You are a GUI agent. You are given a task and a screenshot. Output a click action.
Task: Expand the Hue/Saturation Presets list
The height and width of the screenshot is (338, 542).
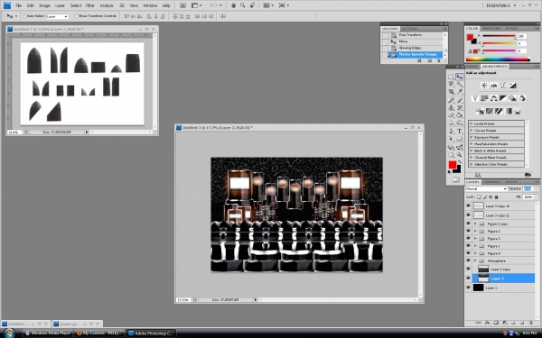coord(472,144)
